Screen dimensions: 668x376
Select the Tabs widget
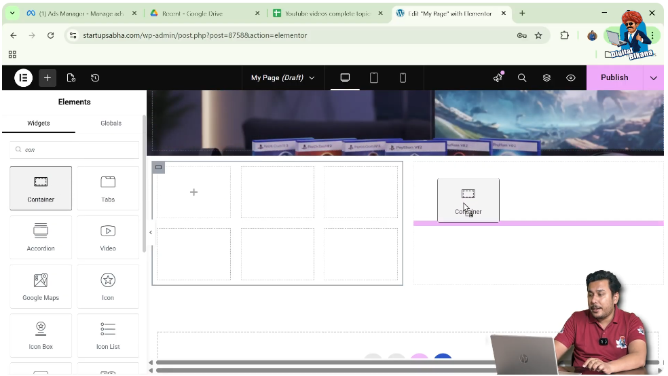tap(108, 188)
